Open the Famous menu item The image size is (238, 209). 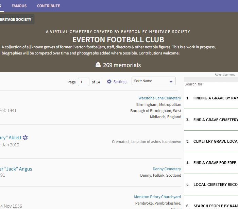click(19, 6)
